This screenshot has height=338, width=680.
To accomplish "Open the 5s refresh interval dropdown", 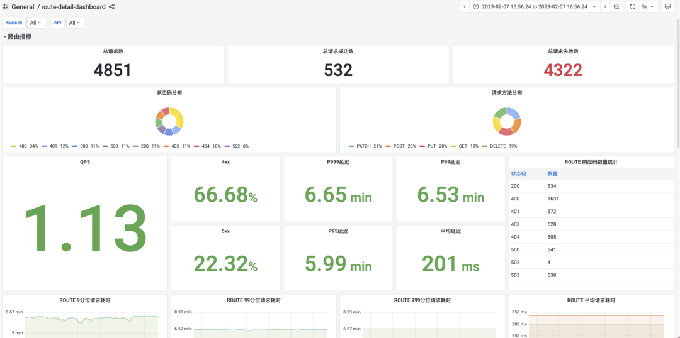I will 649,7.
